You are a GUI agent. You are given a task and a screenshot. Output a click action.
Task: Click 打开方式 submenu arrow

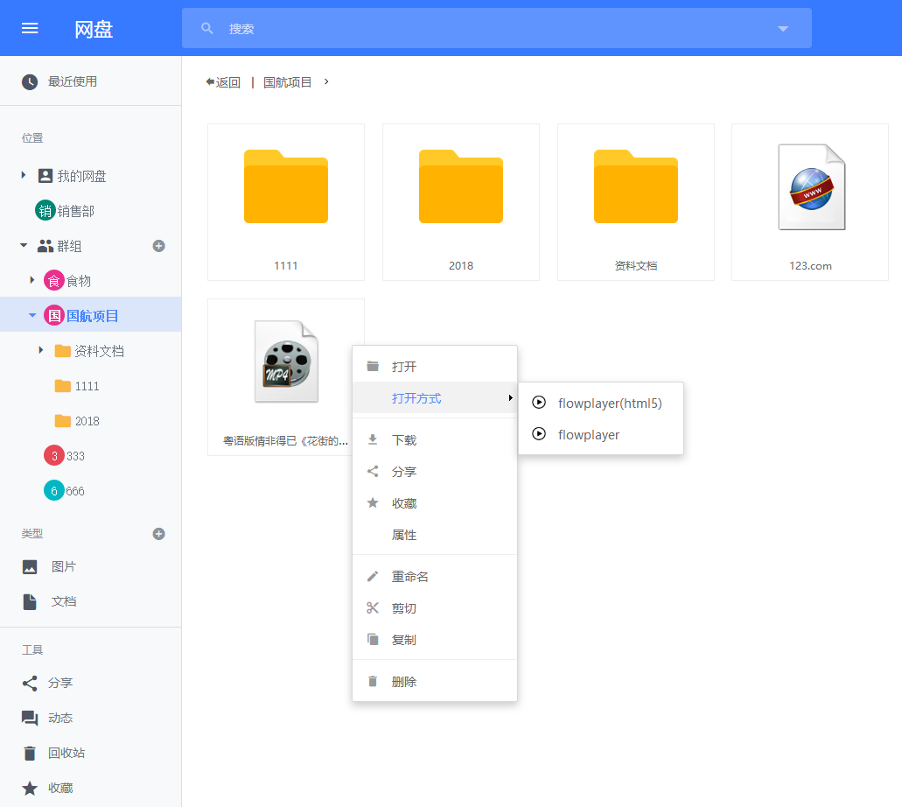click(510, 397)
